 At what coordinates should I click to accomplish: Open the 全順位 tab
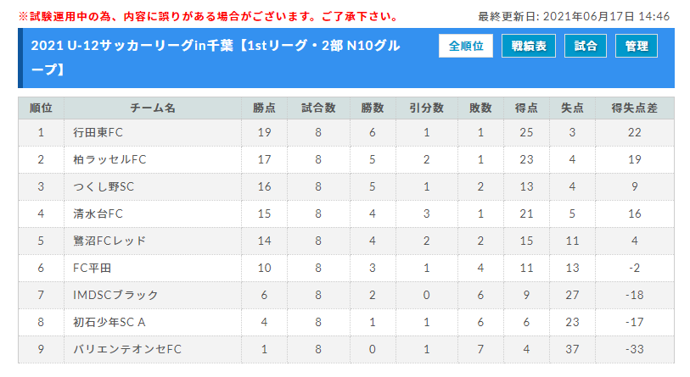point(466,46)
